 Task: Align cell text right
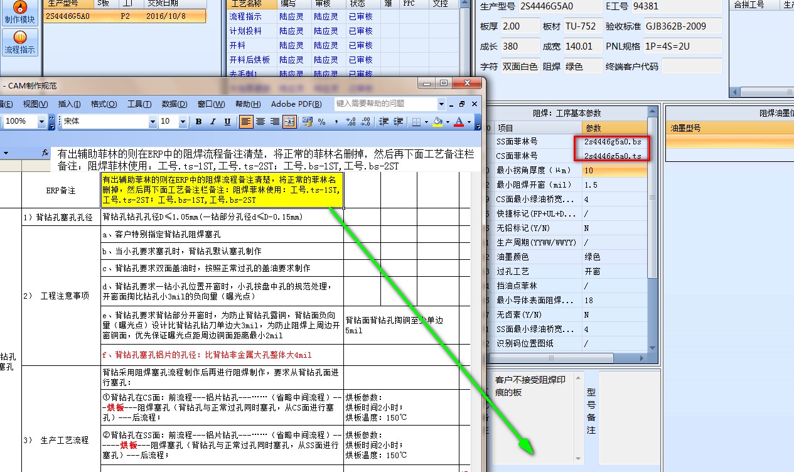tap(275, 122)
